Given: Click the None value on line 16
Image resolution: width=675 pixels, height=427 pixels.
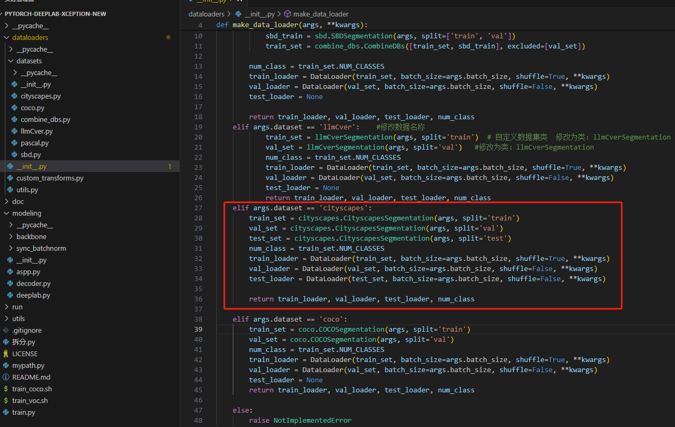Looking at the screenshot, I should 314,97.
